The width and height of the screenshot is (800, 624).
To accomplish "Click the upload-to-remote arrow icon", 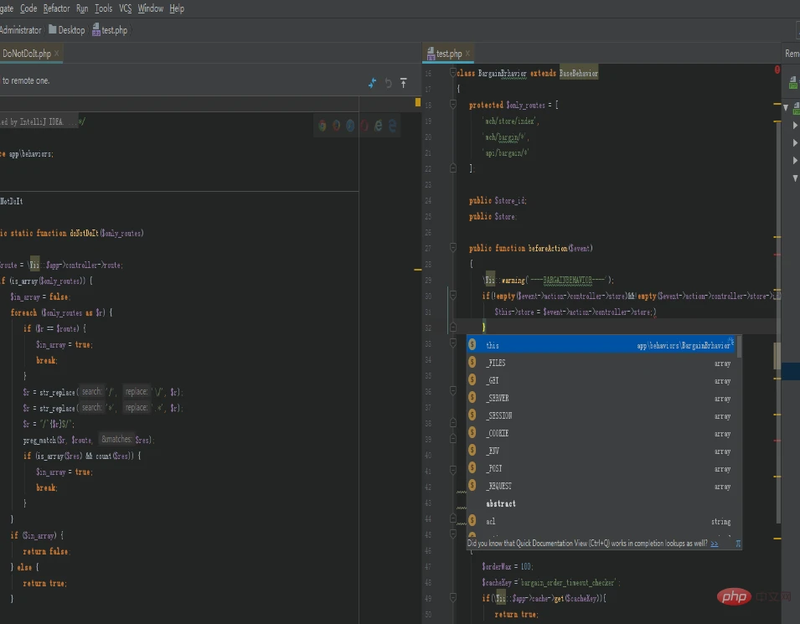I will point(403,83).
